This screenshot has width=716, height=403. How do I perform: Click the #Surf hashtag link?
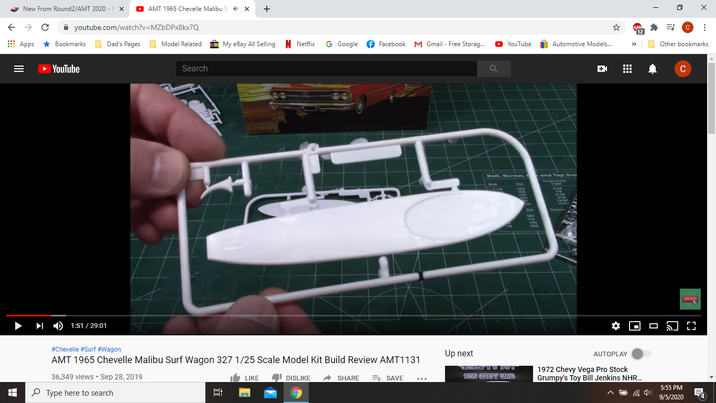point(88,349)
